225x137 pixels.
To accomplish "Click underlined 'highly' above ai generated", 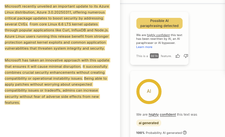I will click(x=154, y=114).
